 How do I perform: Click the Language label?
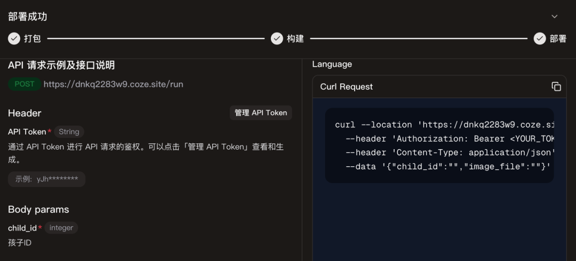pyautogui.click(x=332, y=64)
